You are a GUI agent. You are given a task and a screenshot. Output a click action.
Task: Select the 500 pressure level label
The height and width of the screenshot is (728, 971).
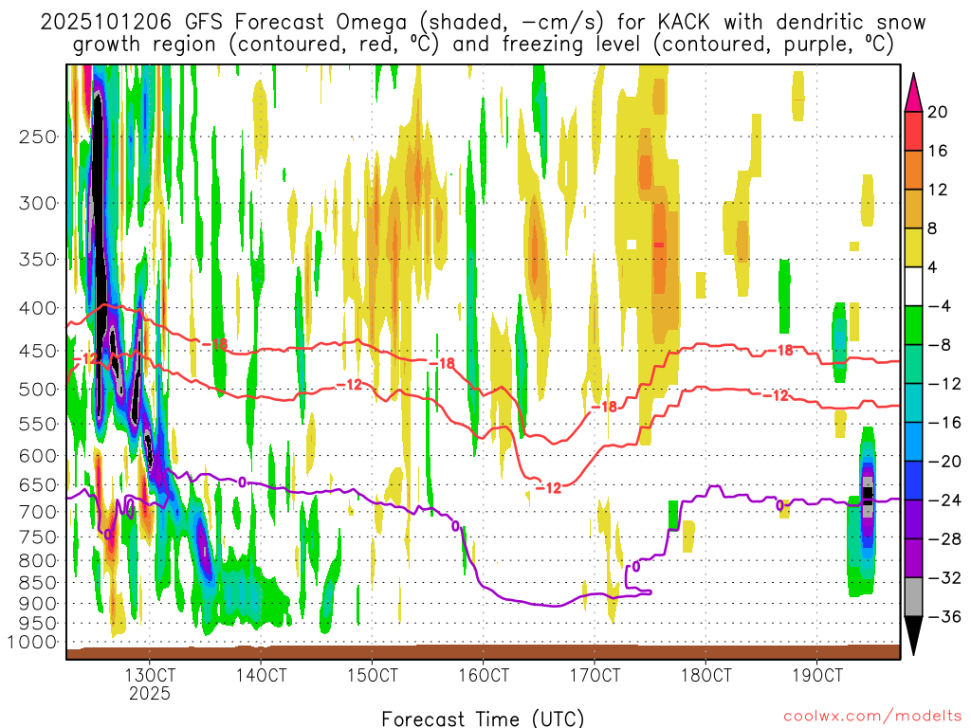click(38, 390)
